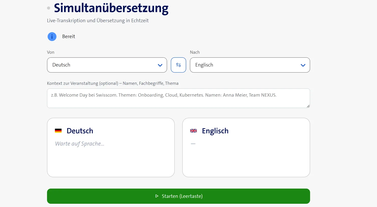Grab the context textarea resize handle

308,106
